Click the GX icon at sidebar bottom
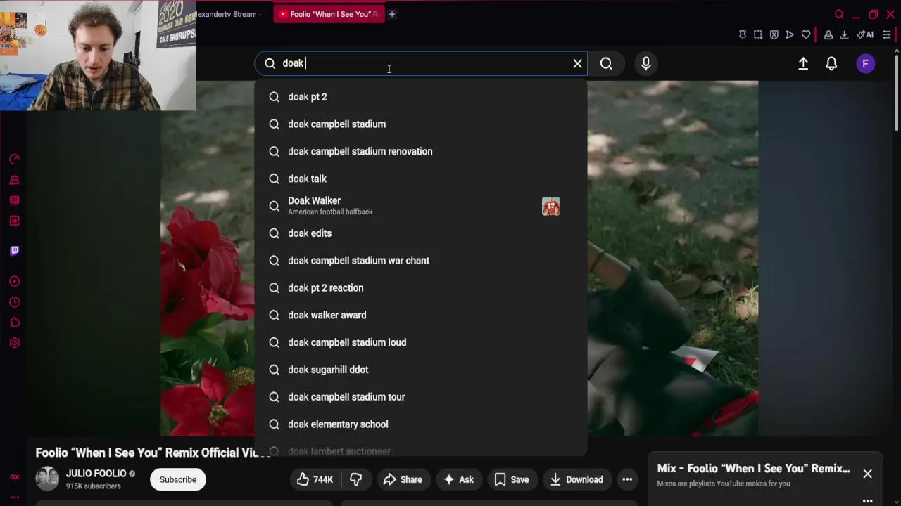This screenshot has height=506, width=901. pos(14,476)
